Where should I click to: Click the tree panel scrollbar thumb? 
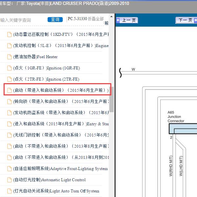point(111,99)
